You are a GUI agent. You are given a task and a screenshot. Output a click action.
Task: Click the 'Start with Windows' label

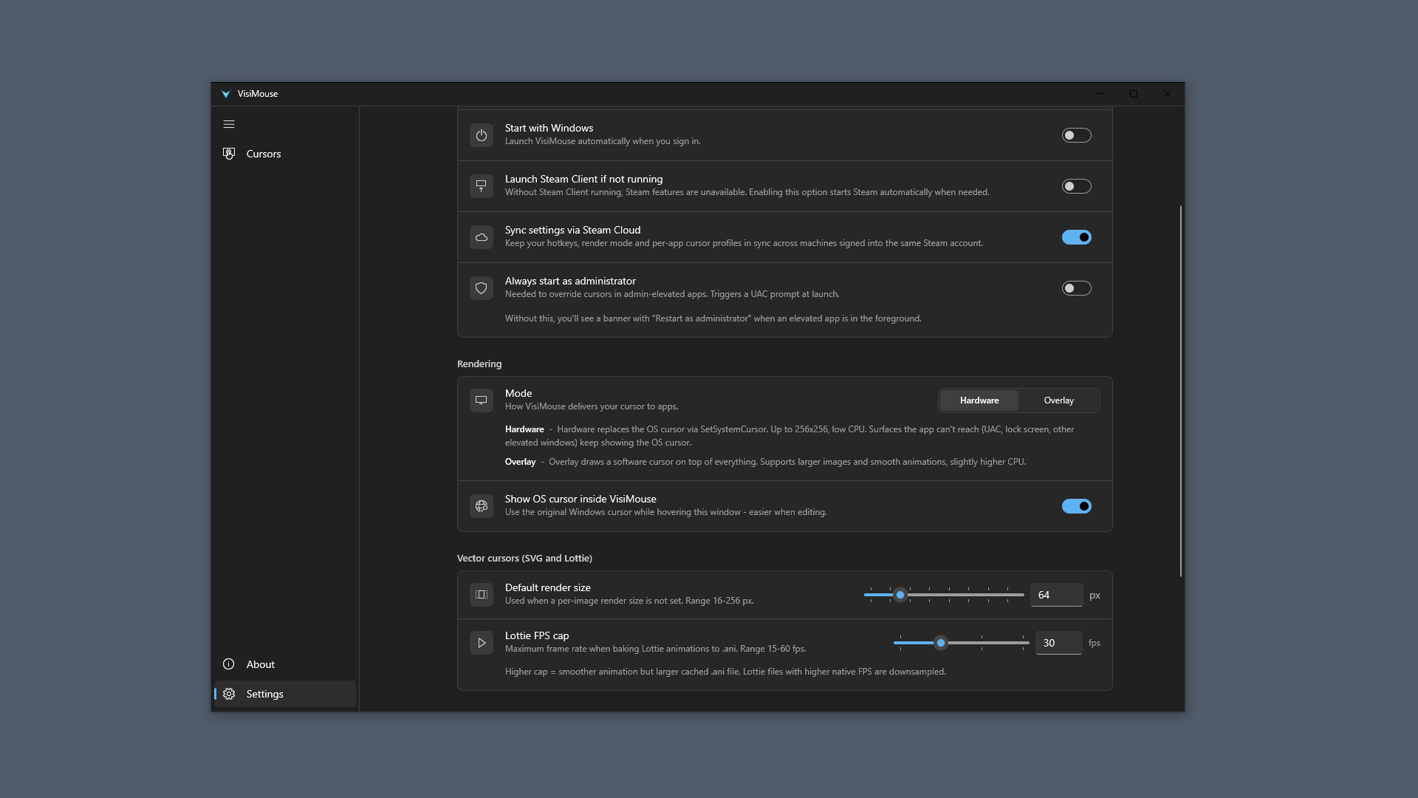[549, 128]
